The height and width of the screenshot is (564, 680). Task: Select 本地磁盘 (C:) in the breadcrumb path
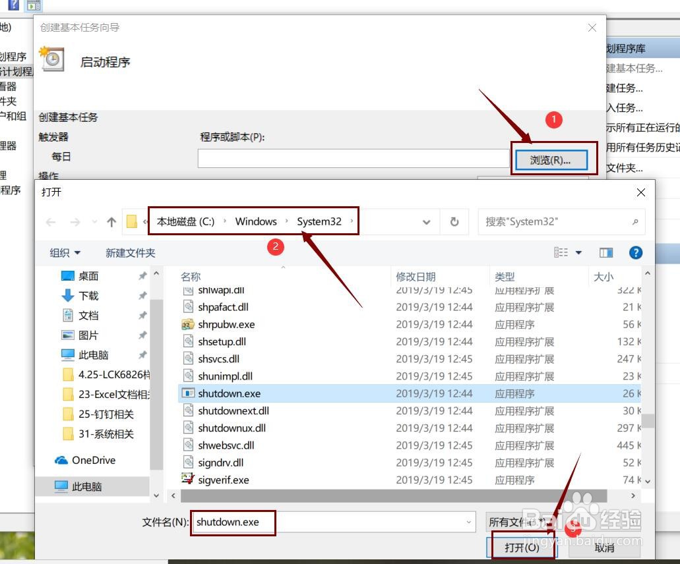pos(185,222)
